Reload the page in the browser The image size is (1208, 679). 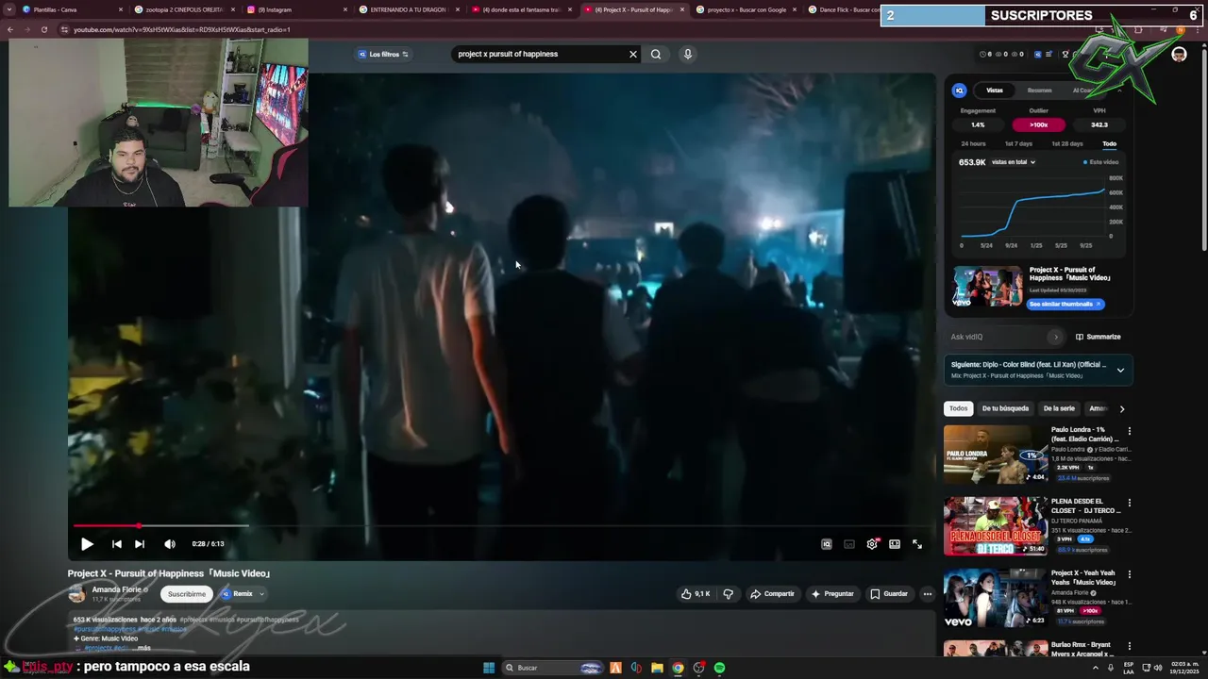[43, 30]
